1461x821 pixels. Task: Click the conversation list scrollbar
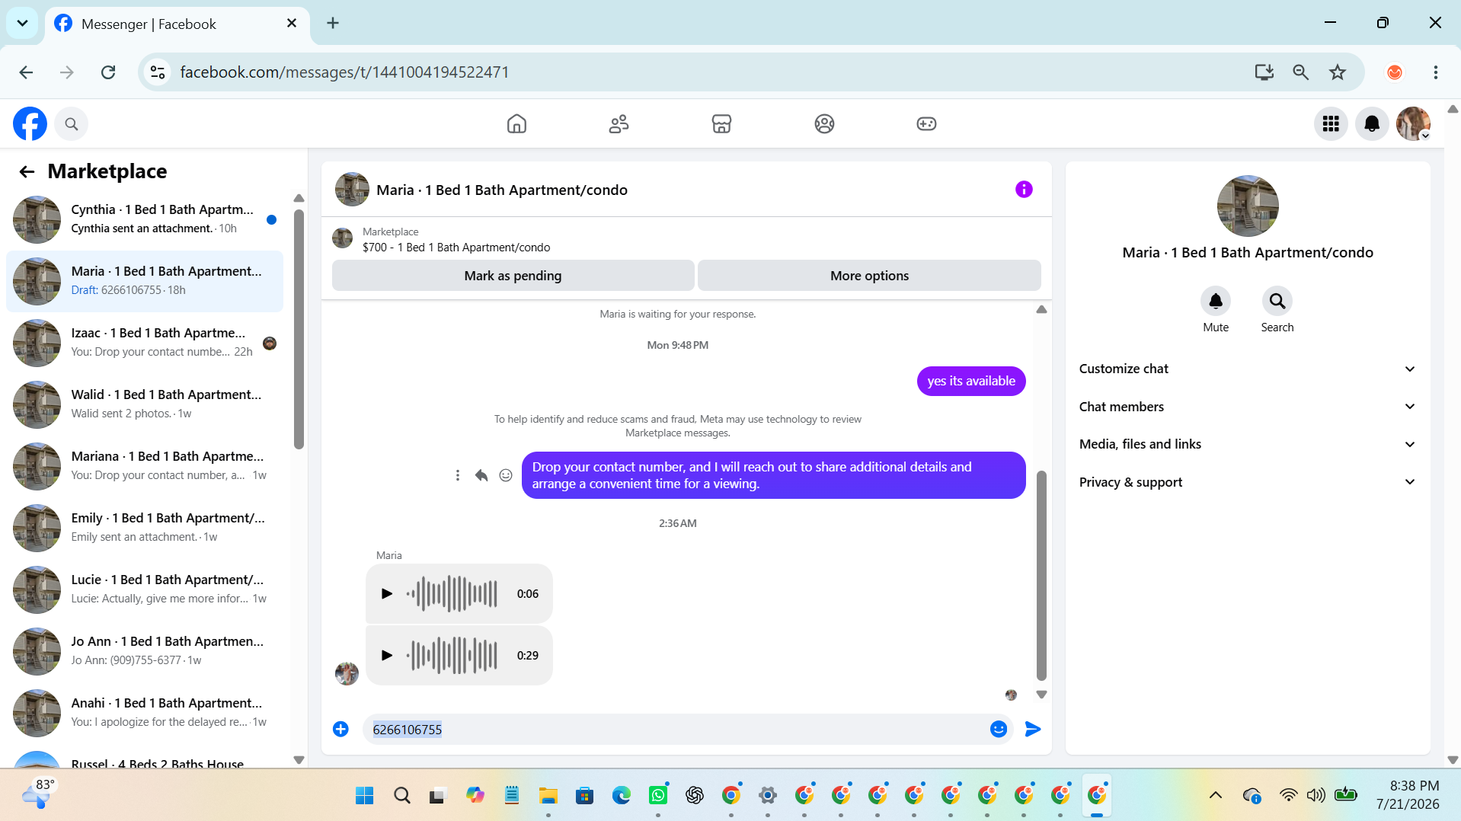point(299,329)
